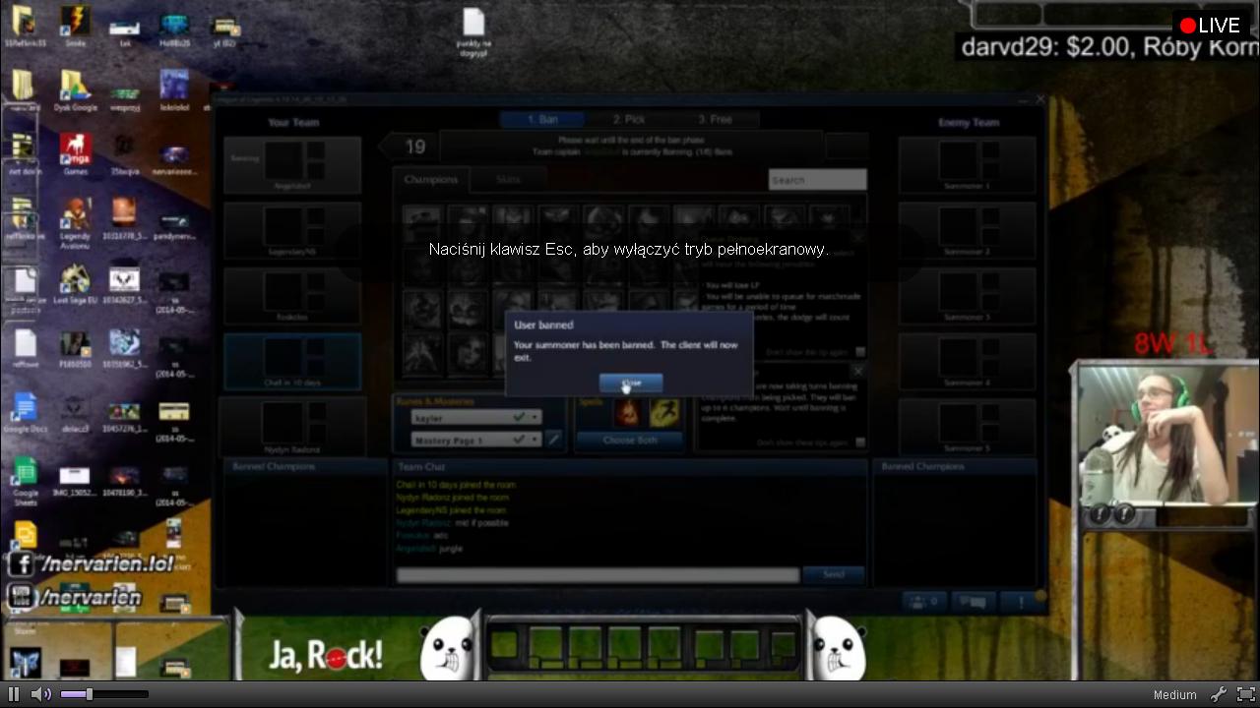
Task: Open the P1050510 image file
Action: (75, 350)
